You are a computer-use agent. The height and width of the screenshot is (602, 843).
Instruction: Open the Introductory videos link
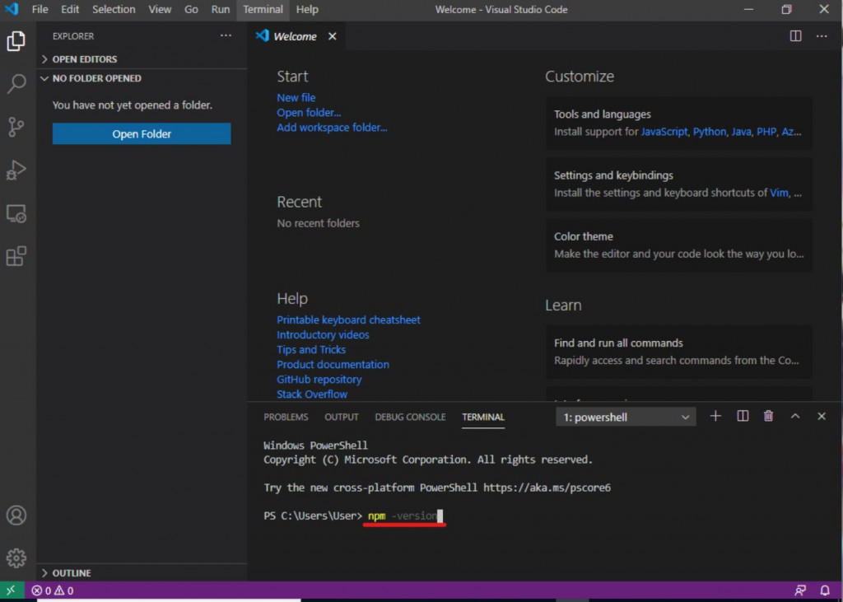point(323,334)
